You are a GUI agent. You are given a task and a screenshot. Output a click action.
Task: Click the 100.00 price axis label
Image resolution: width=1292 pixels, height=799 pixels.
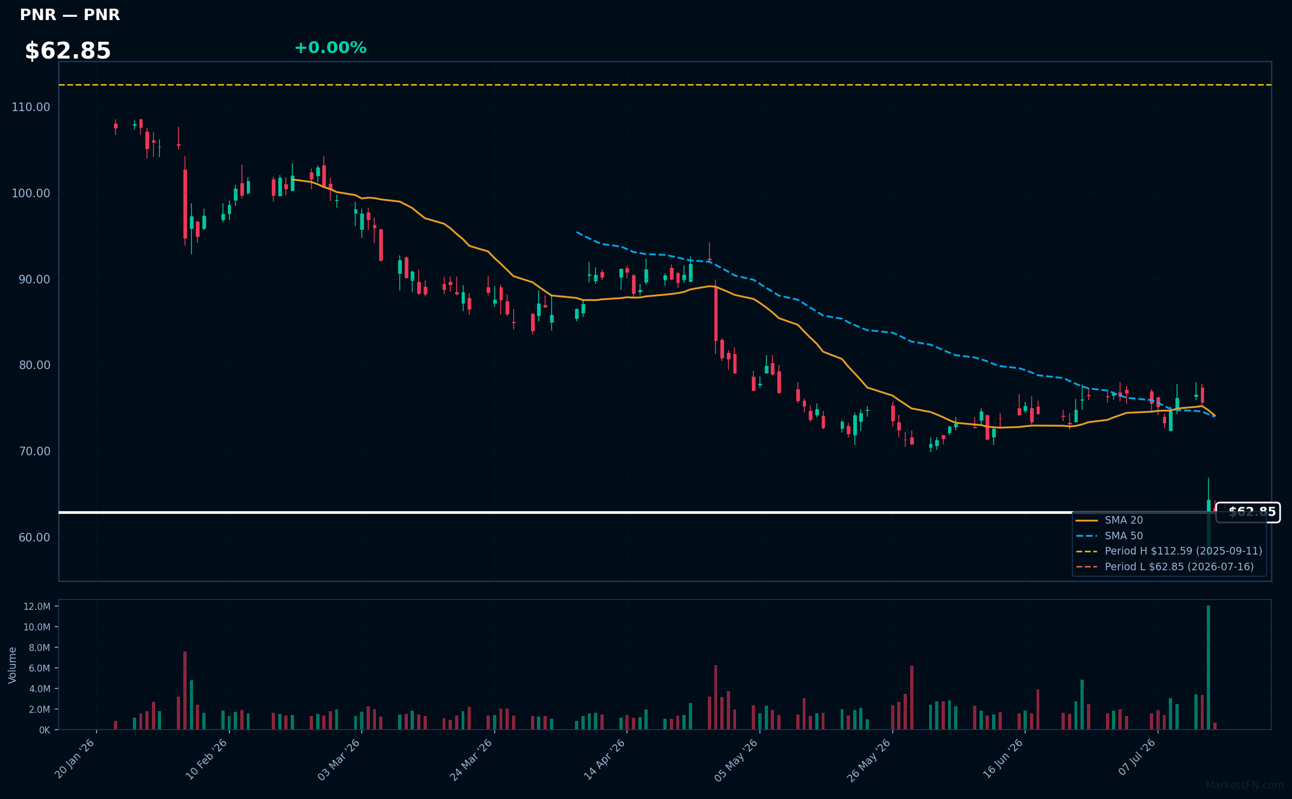tap(31, 194)
